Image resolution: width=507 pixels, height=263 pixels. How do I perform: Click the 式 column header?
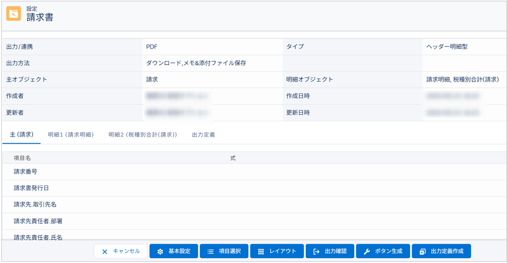(233, 157)
